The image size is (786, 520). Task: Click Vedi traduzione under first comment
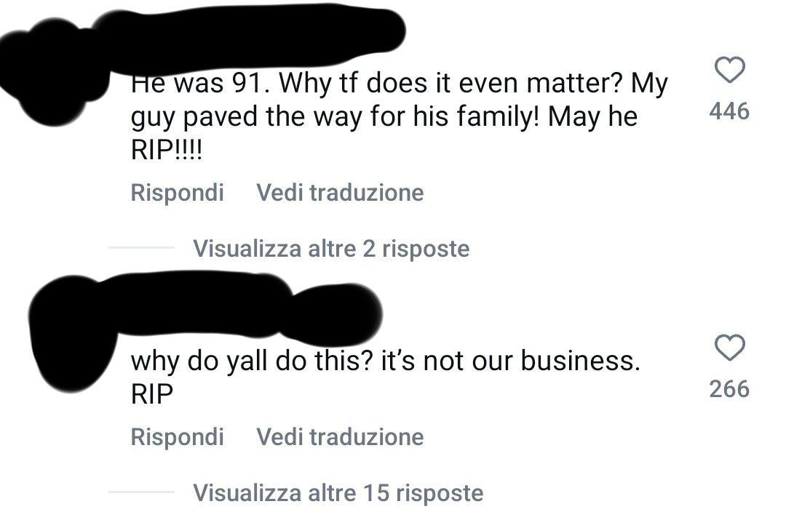click(x=340, y=193)
